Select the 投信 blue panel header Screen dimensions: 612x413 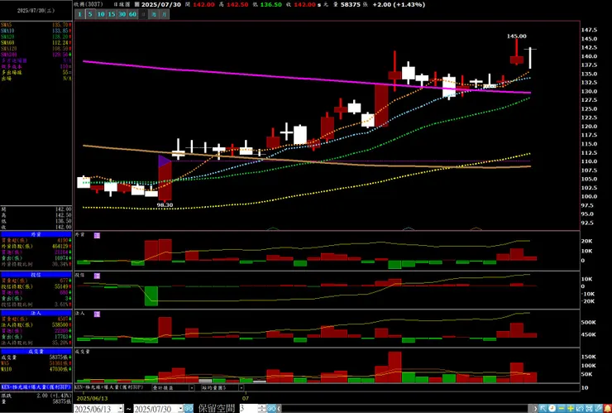(x=36, y=275)
